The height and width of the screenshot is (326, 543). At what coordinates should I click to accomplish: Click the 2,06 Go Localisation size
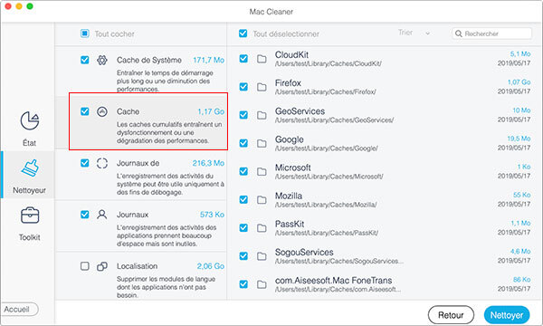pos(211,266)
